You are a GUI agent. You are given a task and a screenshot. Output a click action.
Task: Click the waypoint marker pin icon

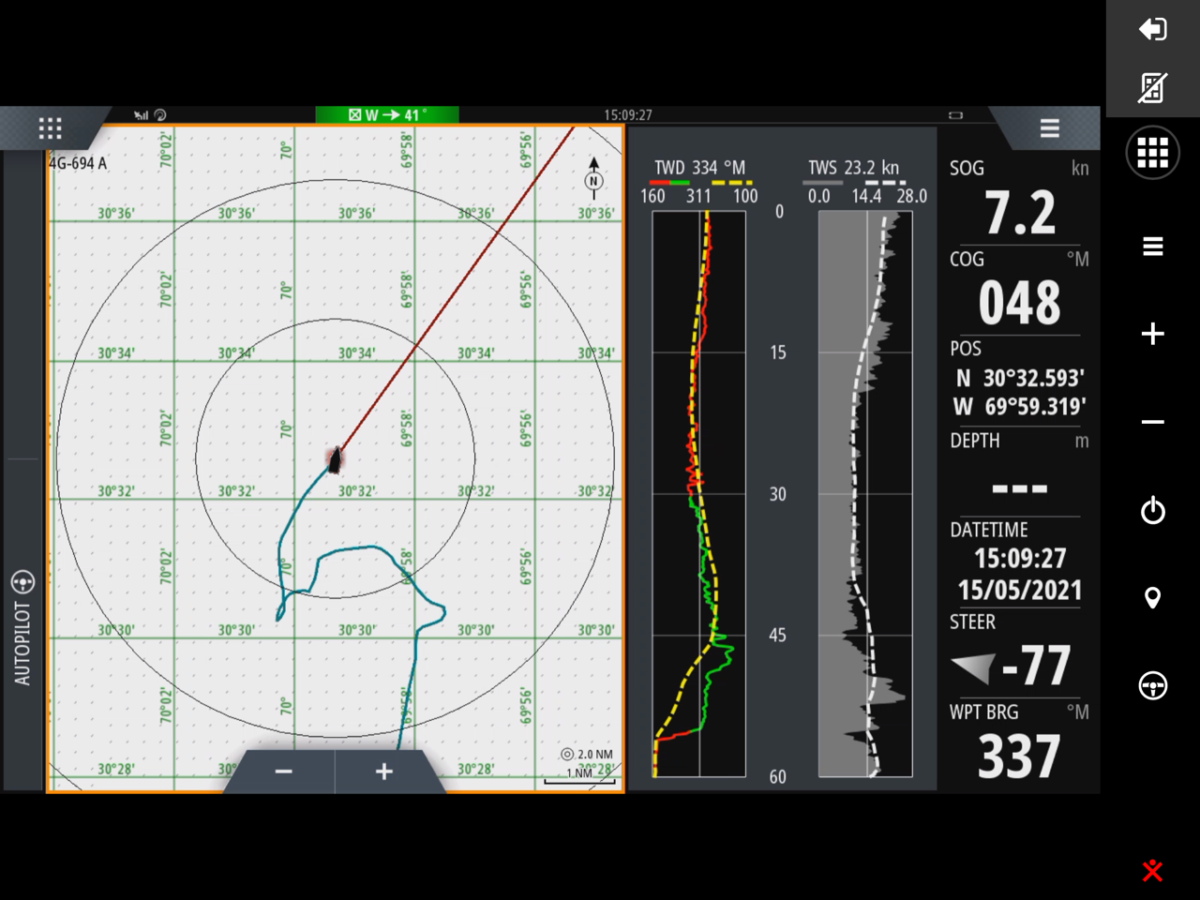[1152, 598]
